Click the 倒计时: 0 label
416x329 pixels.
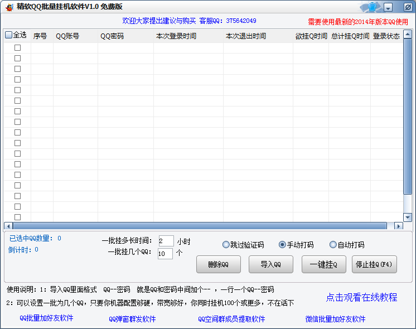click(23, 250)
